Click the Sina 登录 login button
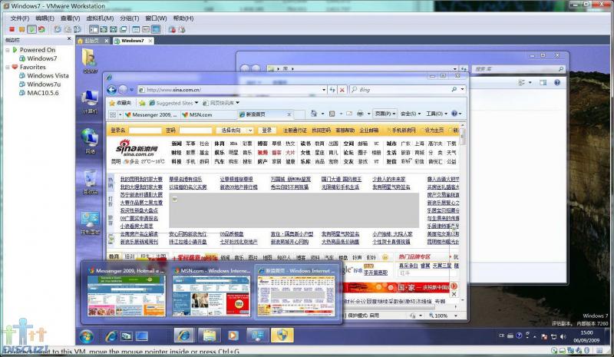614x357 pixels. click(x=266, y=130)
